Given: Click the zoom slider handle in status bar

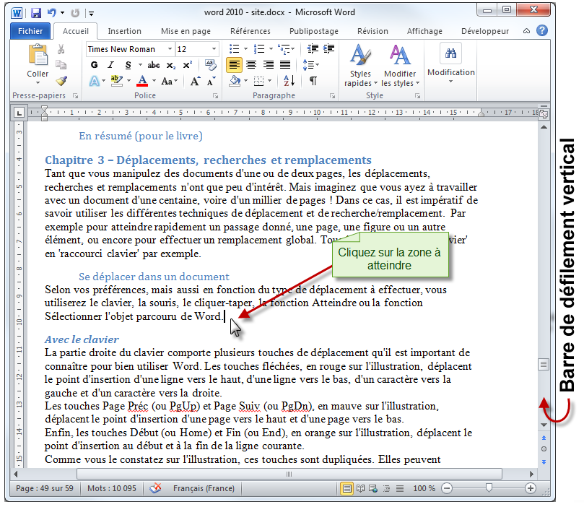Looking at the screenshot, I should coord(489,488).
